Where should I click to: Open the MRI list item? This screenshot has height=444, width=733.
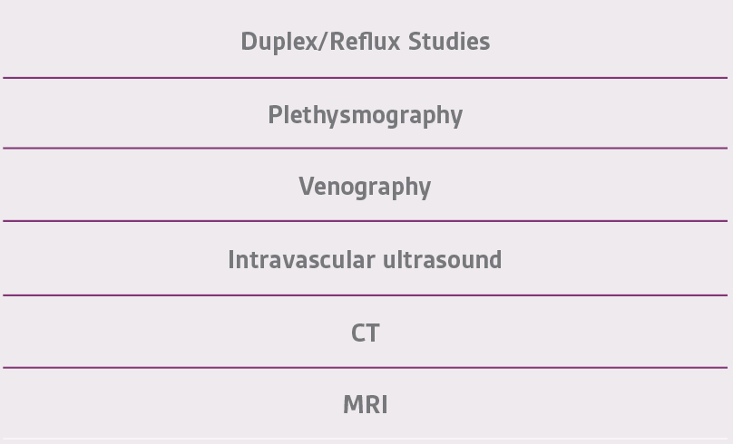point(365,403)
